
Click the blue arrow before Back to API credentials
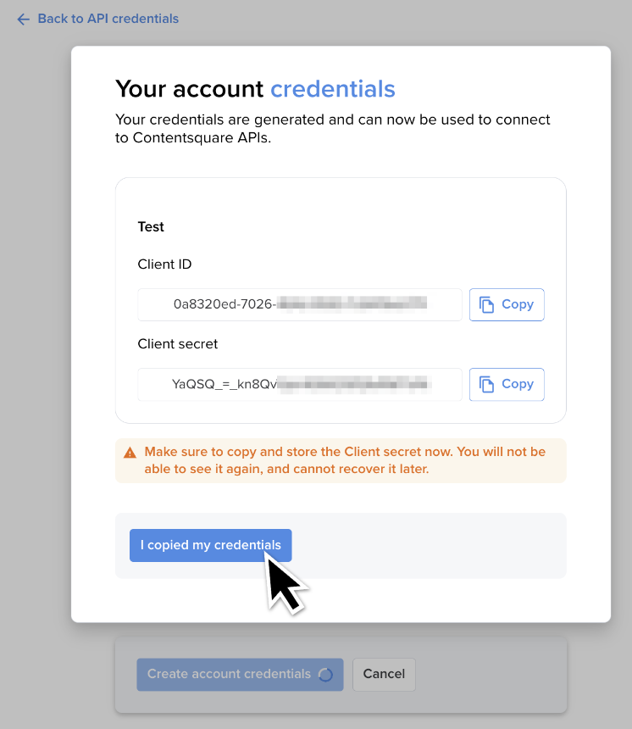coord(23,19)
